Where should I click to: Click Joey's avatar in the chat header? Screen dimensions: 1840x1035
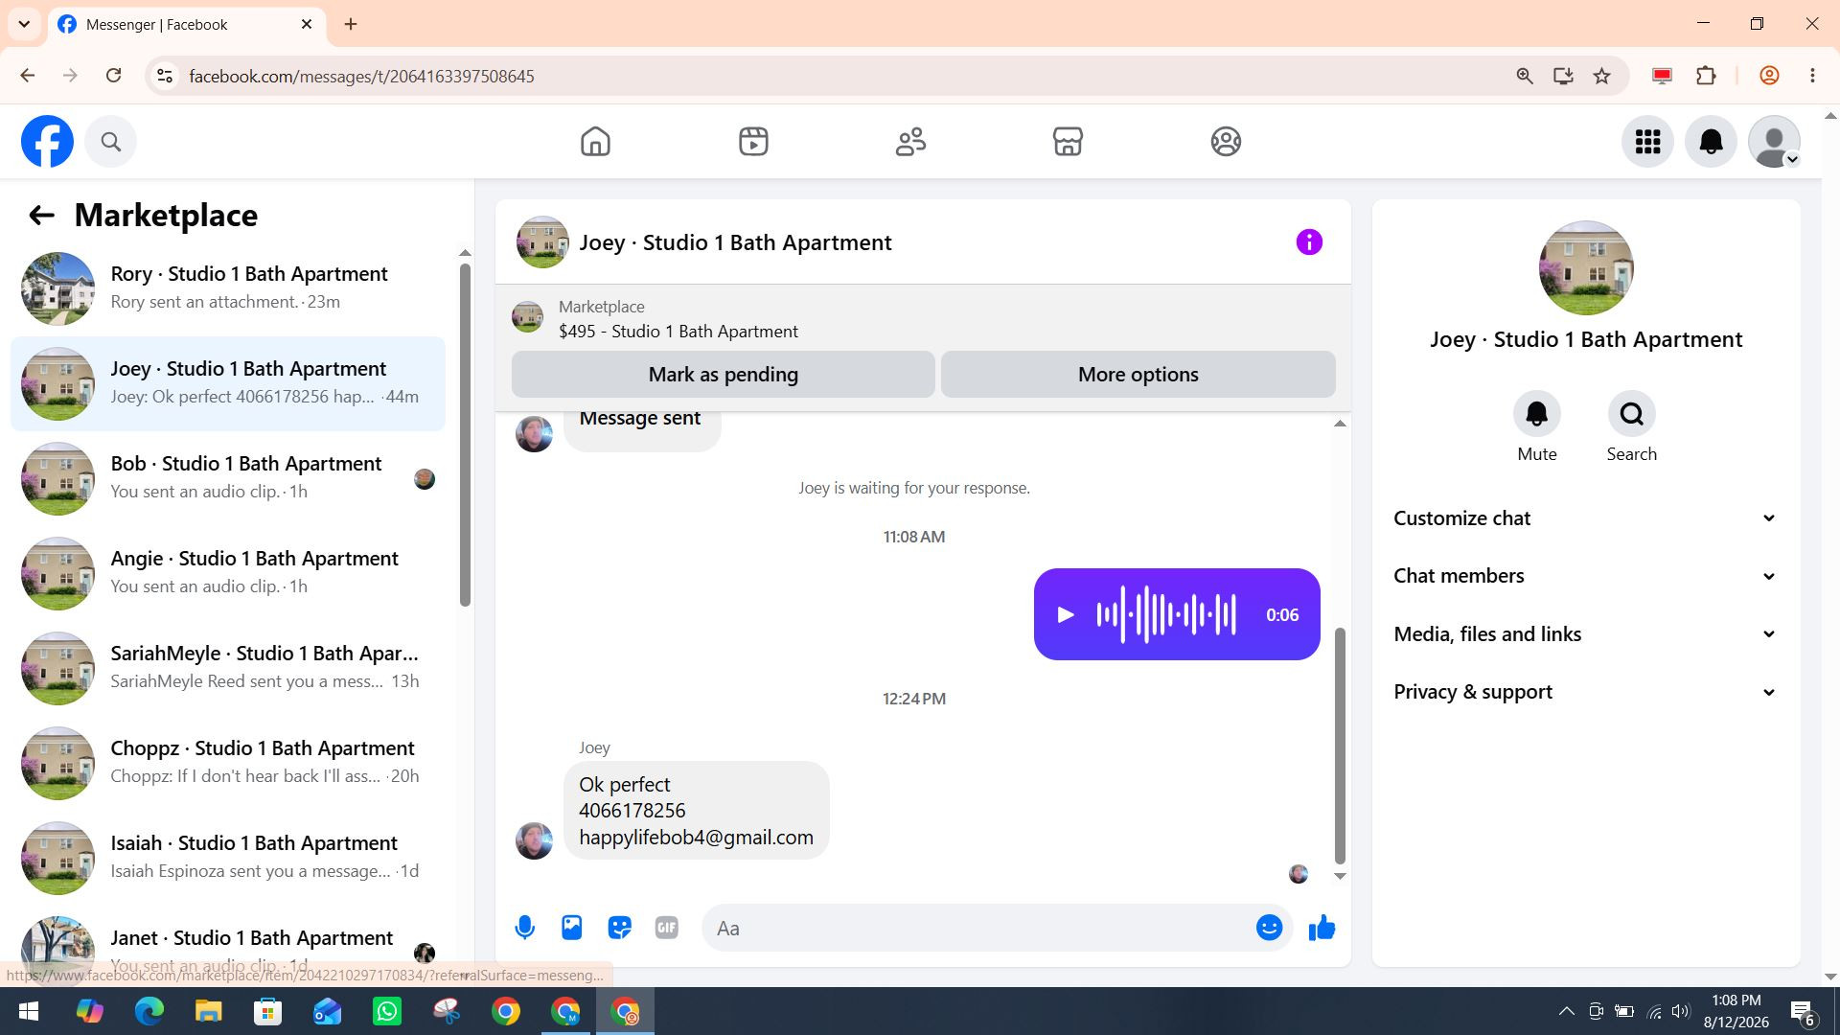click(x=541, y=242)
